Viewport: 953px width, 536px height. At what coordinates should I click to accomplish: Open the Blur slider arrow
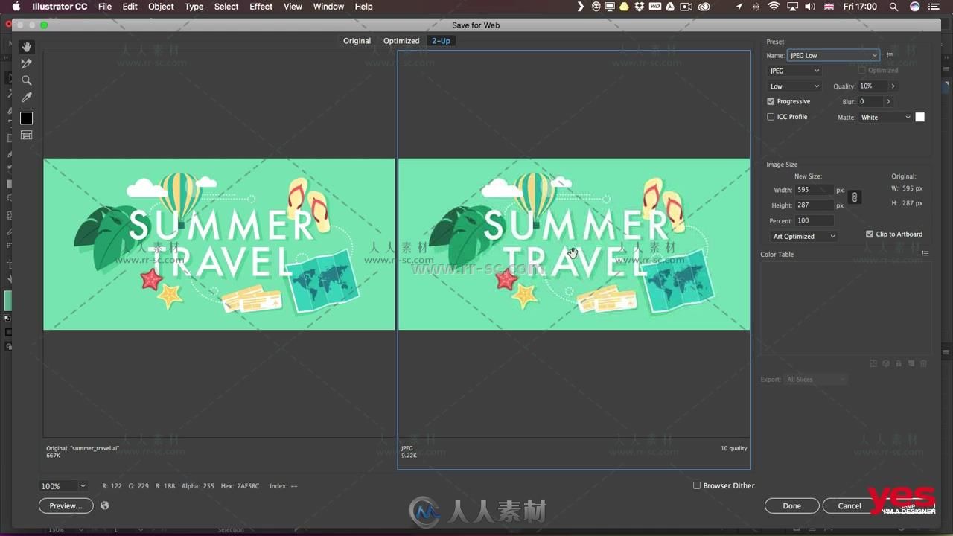[888, 101]
